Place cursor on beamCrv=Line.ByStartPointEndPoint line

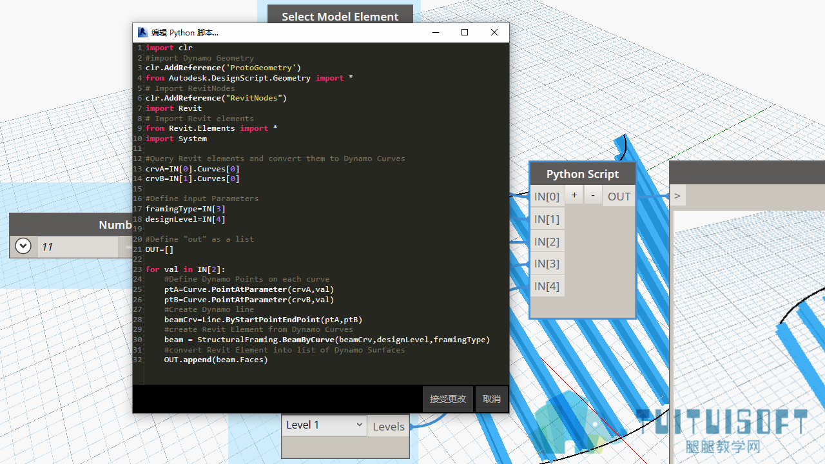(x=263, y=320)
